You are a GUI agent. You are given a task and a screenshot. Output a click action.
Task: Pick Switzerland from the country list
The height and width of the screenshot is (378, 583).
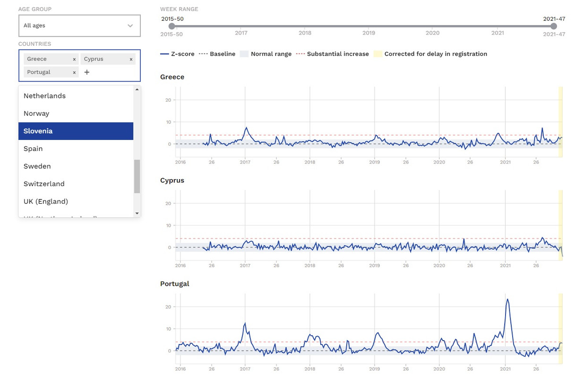(76, 184)
